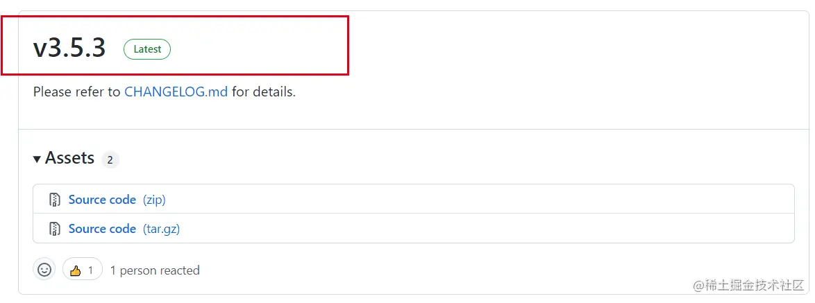
Task: Click the thumbs up emoji reaction
Action: [x=76, y=270]
